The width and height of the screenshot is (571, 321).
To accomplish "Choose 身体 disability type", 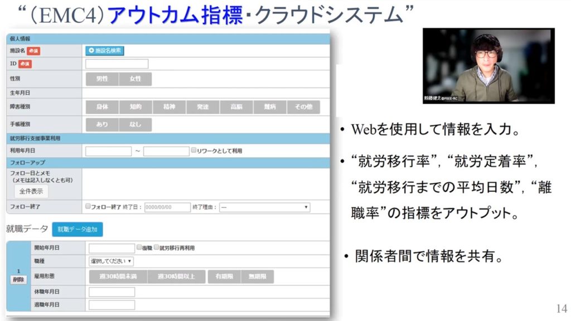I will 102,108.
